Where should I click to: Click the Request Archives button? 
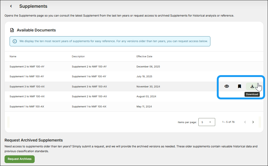(19, 159)
